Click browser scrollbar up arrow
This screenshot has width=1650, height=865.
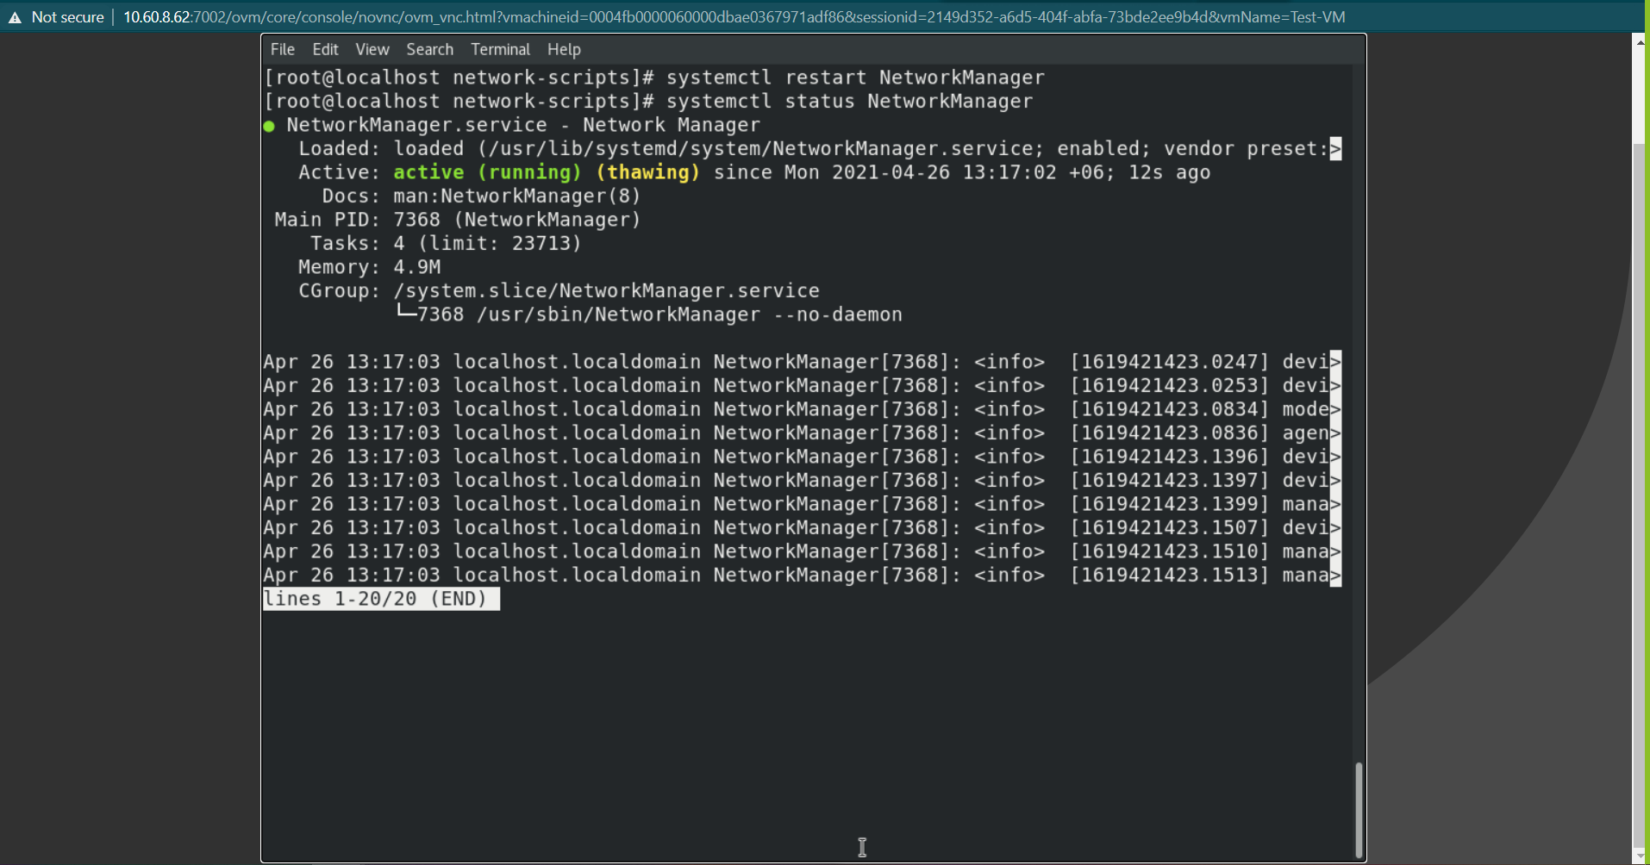click(x=1640, y=40)
